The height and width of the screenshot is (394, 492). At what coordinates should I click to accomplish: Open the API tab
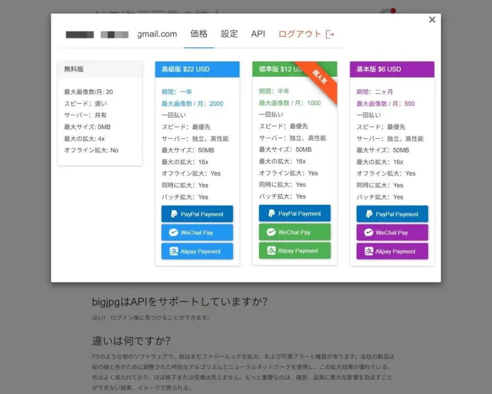258,34
